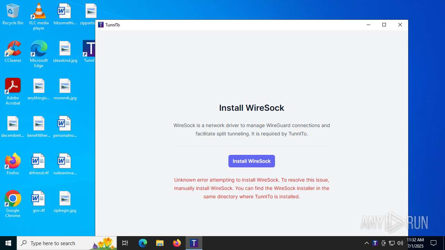The image size is (445, 250).
Task: Click TunnlTo tray icon
Action: tap(375, 243)
